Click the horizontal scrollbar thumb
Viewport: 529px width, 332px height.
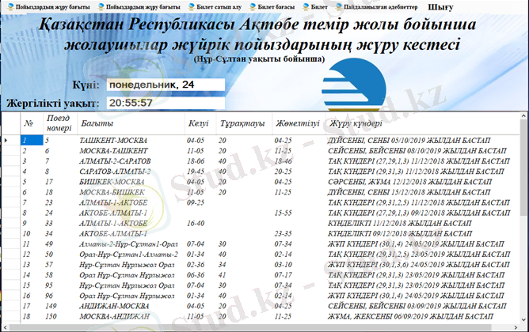249,327
